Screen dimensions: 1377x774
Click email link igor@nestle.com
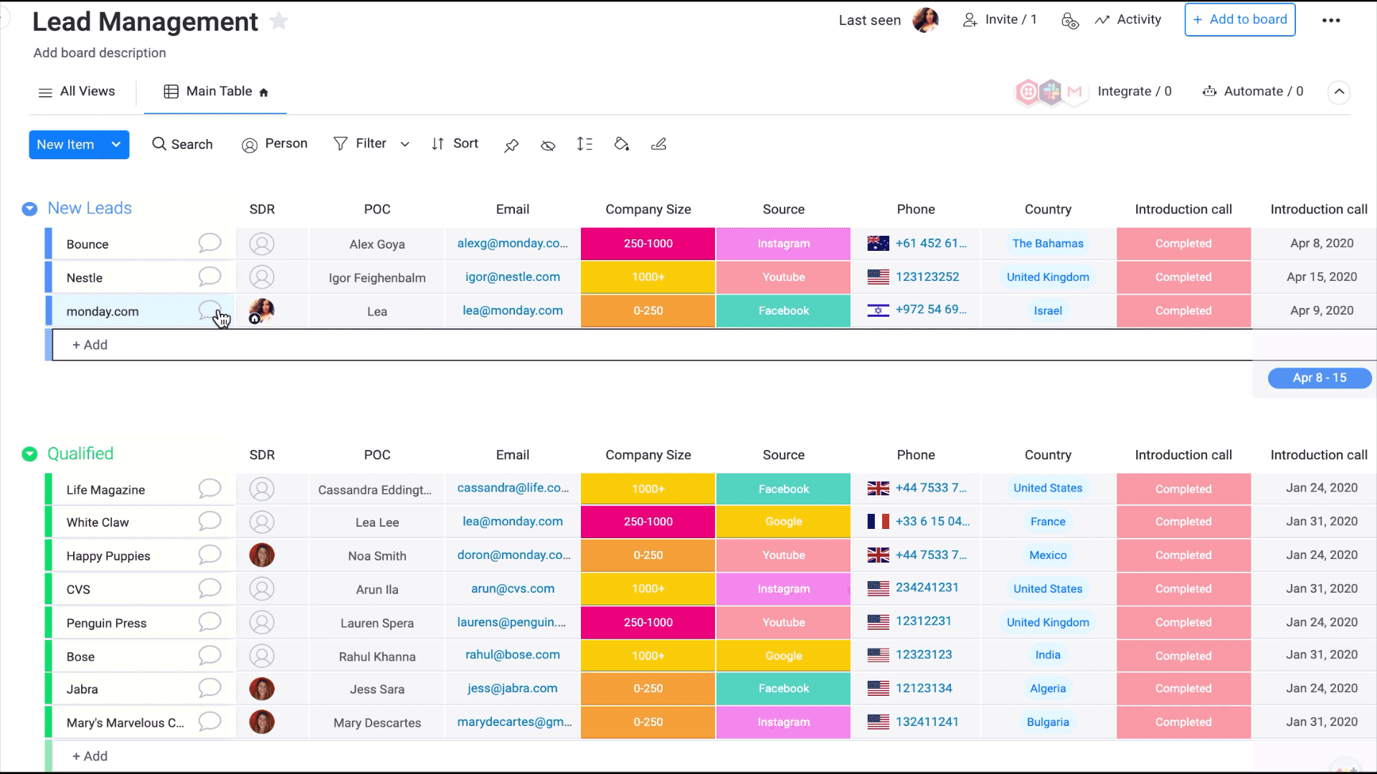(512, 277)
